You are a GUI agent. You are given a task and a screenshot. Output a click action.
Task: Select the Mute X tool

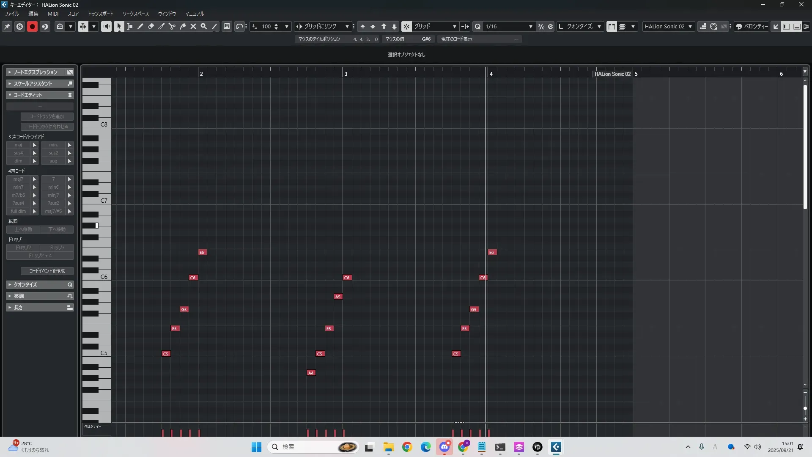[193, 27]
